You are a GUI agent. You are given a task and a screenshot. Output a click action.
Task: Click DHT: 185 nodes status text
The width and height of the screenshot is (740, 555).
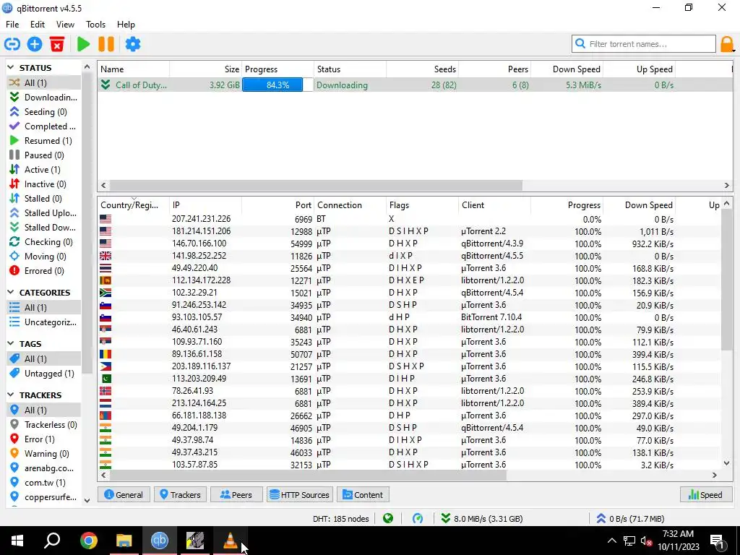(341, 519)
